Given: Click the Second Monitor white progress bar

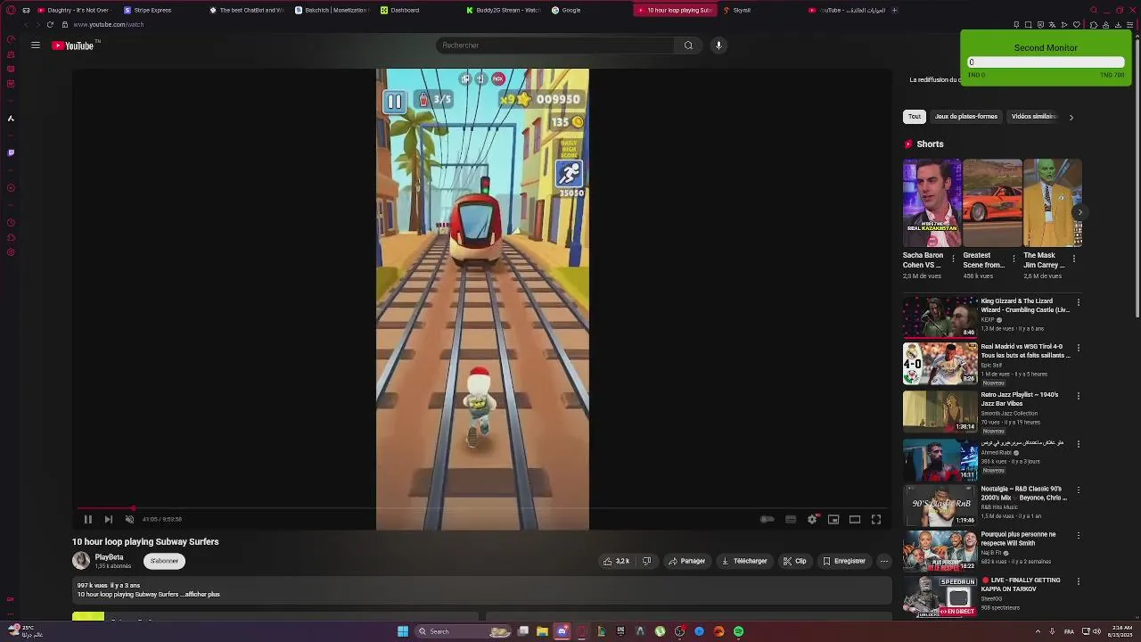Looking at the screenshot, I should click(1046, 62).
